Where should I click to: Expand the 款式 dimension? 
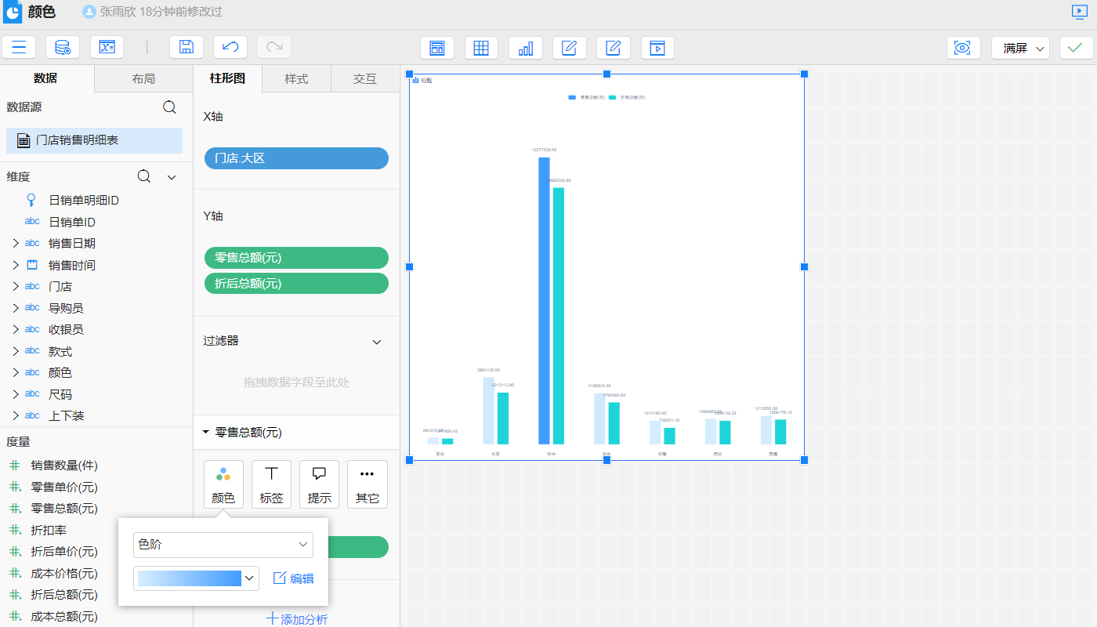tap(16, 351)
